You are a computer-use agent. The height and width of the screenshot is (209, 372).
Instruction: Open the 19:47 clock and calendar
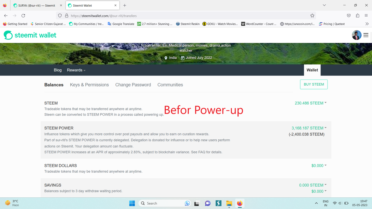[x=360, y=203]
